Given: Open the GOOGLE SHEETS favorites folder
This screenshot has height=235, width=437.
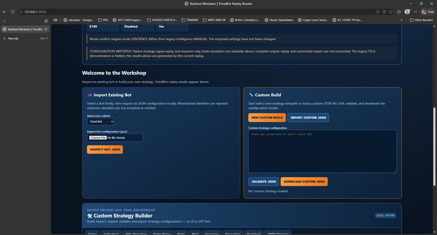Looking at the screenshot, I should click(x=162, y=20).
